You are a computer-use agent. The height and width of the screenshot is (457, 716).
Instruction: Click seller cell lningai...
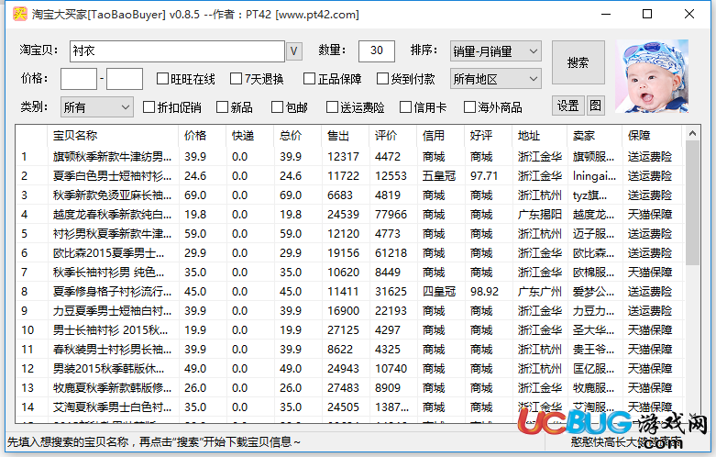[x=594, y=176]
